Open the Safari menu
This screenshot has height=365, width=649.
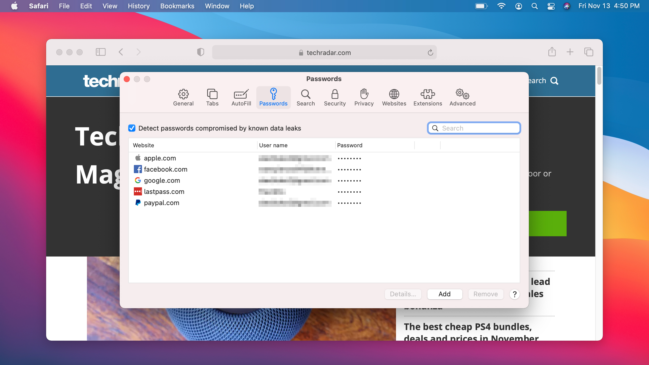39,6
